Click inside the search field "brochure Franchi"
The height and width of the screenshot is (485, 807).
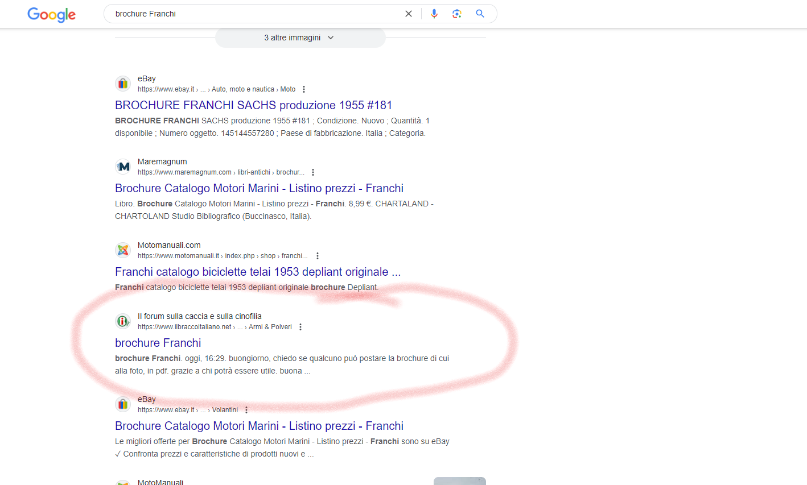250,14
